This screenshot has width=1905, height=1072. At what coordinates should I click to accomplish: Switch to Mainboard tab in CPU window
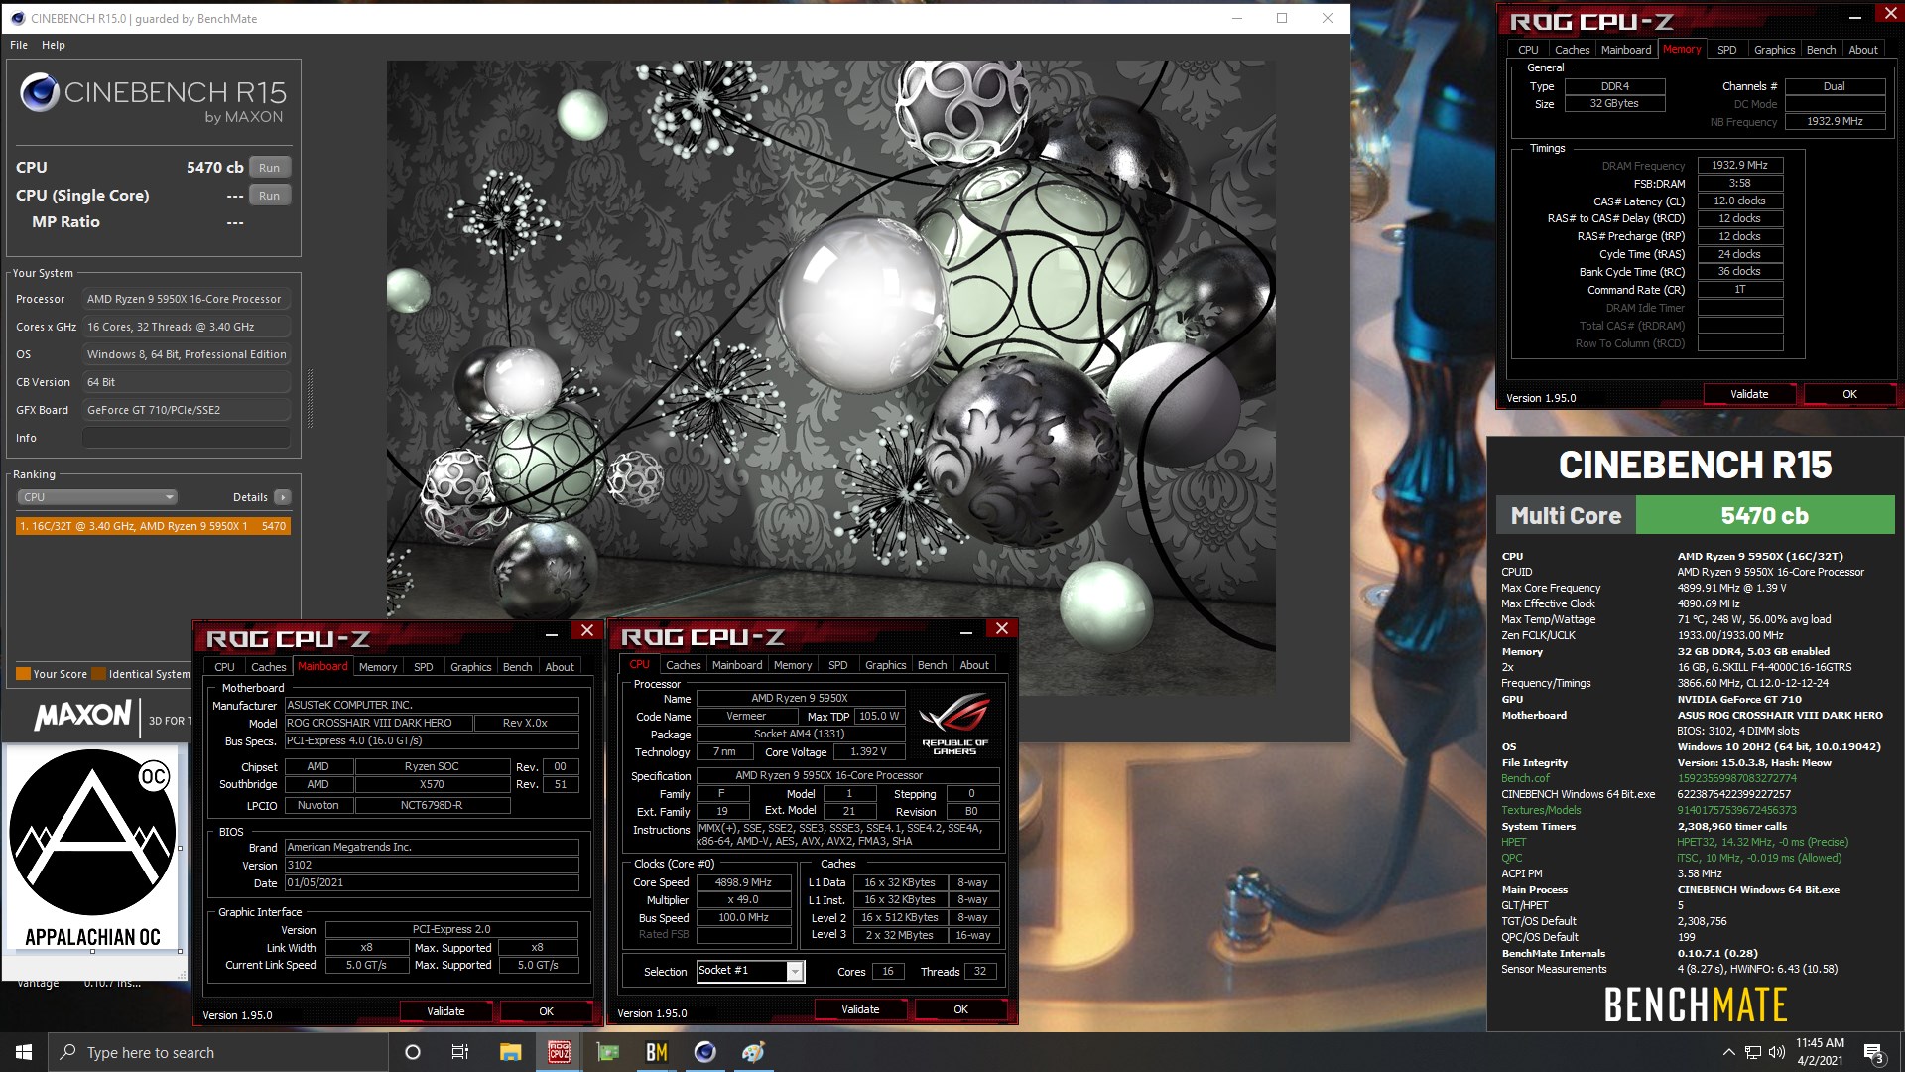737,665
